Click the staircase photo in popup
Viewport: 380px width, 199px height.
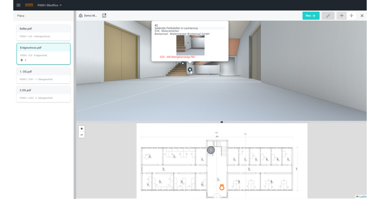pos(190,45)
